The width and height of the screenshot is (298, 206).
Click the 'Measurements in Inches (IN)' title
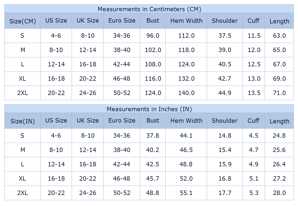(x=149, y=109)
